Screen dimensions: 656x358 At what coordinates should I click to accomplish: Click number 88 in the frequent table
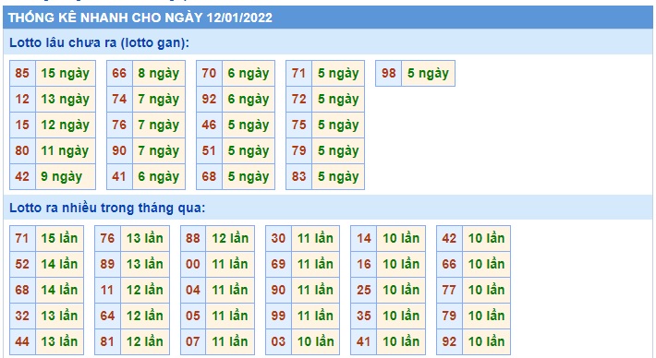(193, 239)
